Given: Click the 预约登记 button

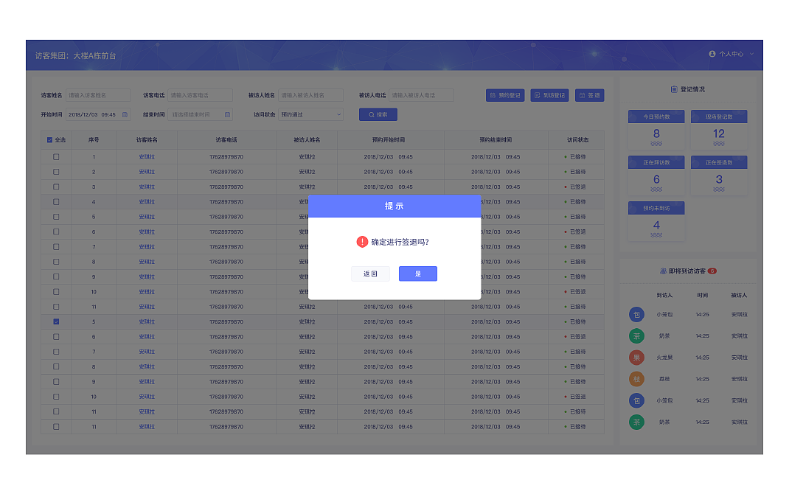Looking at the screenshot, I should point(505,95).
